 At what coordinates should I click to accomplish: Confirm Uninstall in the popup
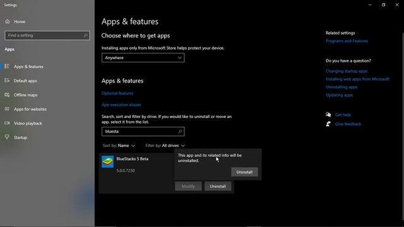point(244,172)
